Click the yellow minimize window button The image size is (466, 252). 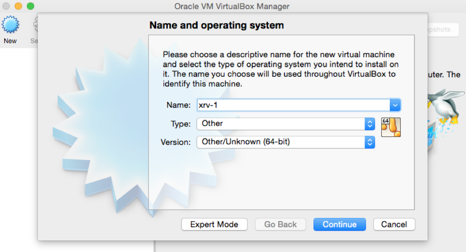click(18, 6)
